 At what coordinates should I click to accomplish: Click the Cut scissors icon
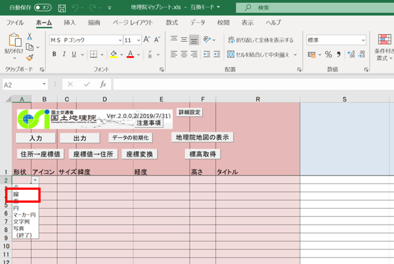point(30,37)
